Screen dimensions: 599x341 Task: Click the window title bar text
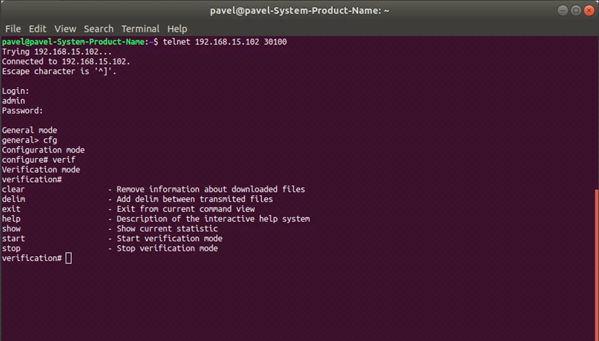pyautogui.click(x=299, y=11)
